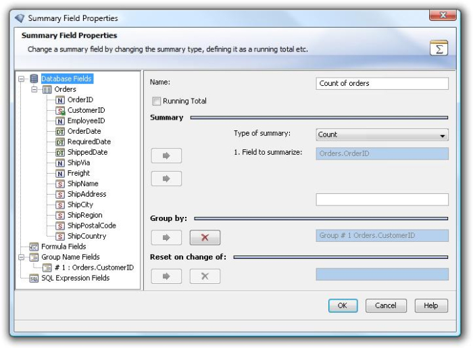Collapse the Group Name Fields node
The width and height of the screenshot is (473, 348).
21,257
